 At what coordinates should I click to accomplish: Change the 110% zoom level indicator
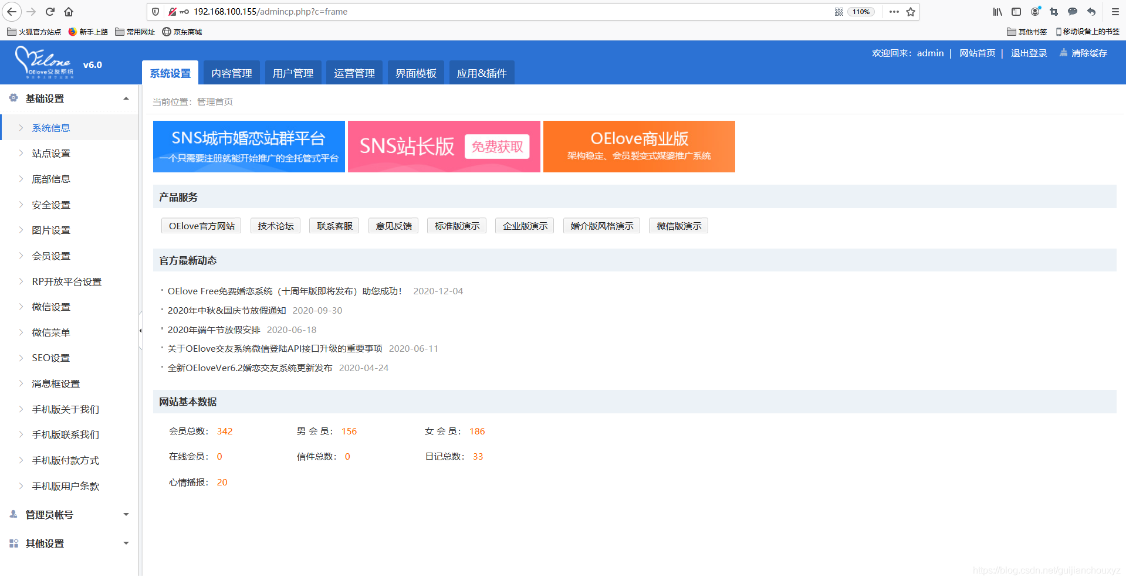[861, 12]
